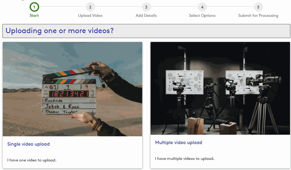Click the step 4 circle icon
Image resolution: width=291 pixels, height=170 pixels.
(202, 7)
